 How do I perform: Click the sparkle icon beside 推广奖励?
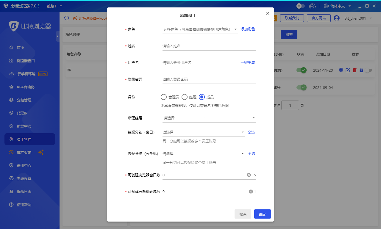point(41,152)
